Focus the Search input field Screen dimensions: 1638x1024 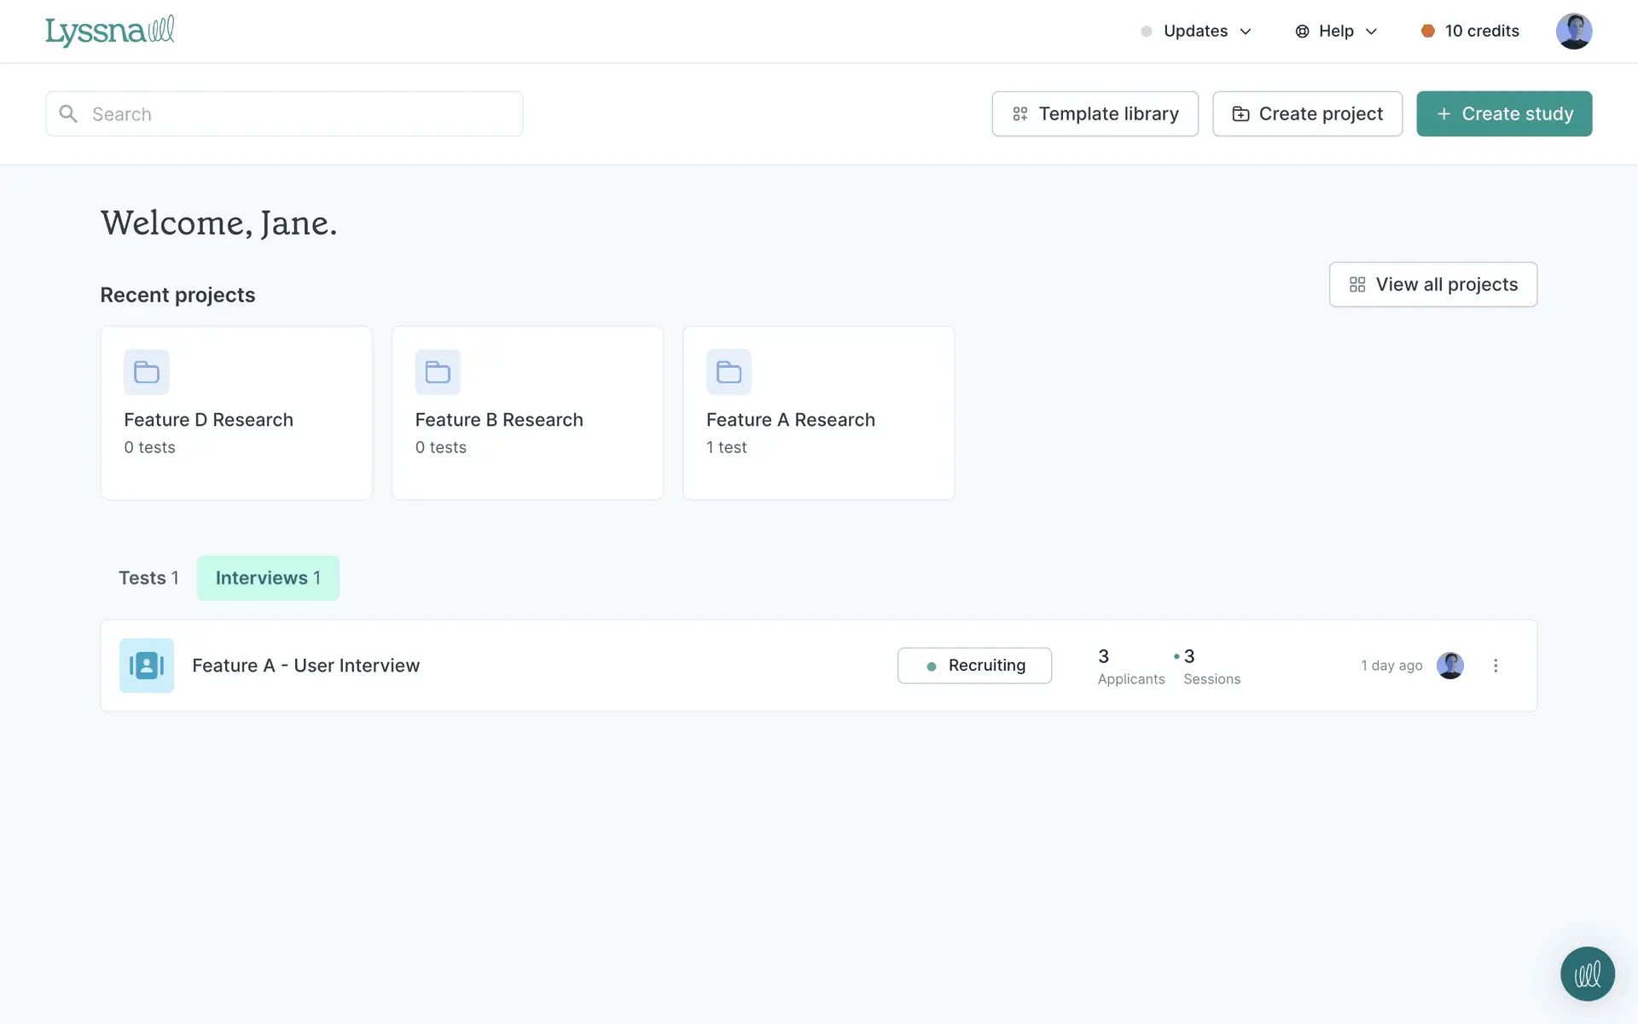coord(299,113)
